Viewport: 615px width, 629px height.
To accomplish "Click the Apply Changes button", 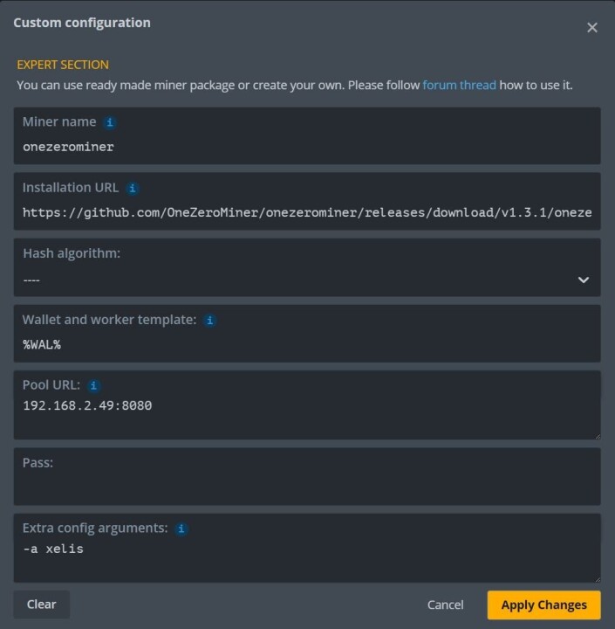I will 543,605.
